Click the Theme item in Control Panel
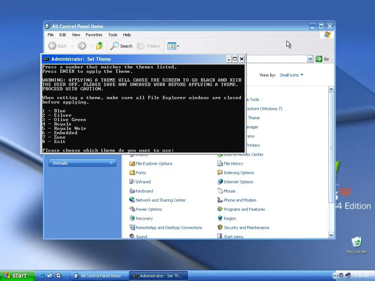The image size is (375, 281). click(x=253, y=118)
